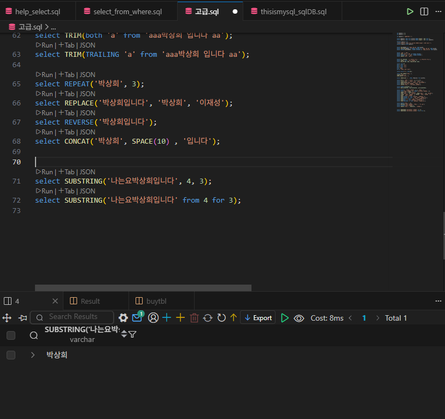Screen dimensions: 445x419
Task: Click the yellow plus icon in the results toolbar
Action: click(180, 318)
